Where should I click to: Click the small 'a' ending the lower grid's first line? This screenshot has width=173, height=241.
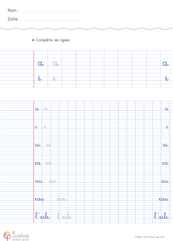167,109
